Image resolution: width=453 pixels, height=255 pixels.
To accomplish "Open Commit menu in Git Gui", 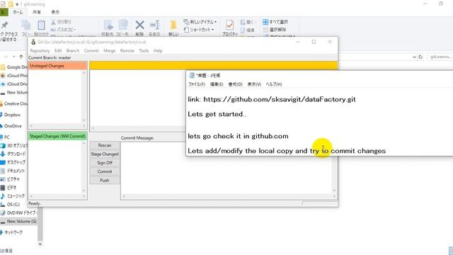I will point(91,50).
